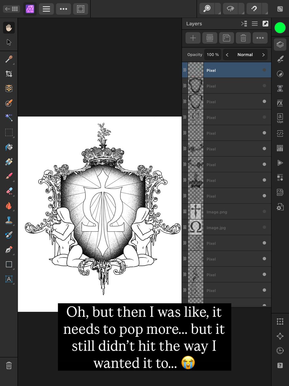Open dropdown arrow beside eye icon
289x386 pixels.
point(241,9)
